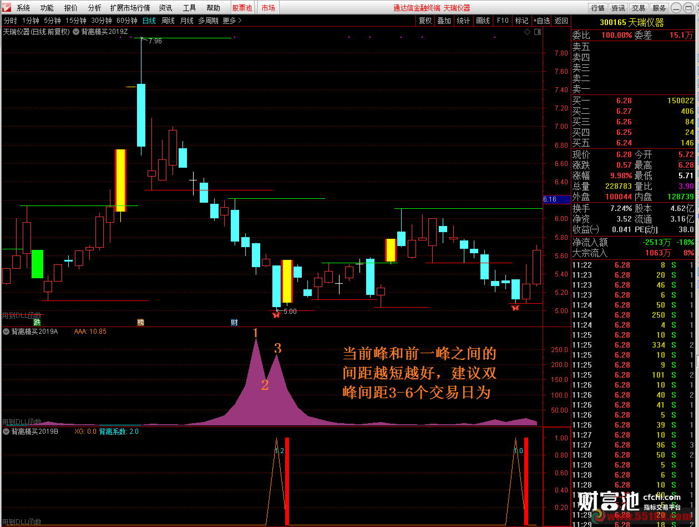
Task: Switch to 分时 period tab
Action: pos(11,21)
